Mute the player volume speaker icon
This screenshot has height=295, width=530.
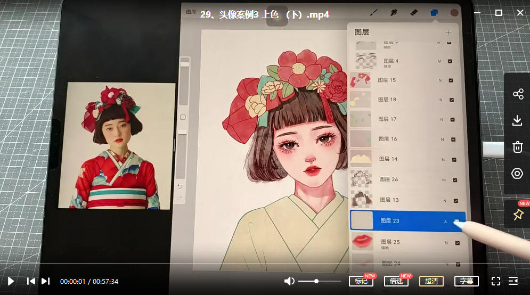289,281
